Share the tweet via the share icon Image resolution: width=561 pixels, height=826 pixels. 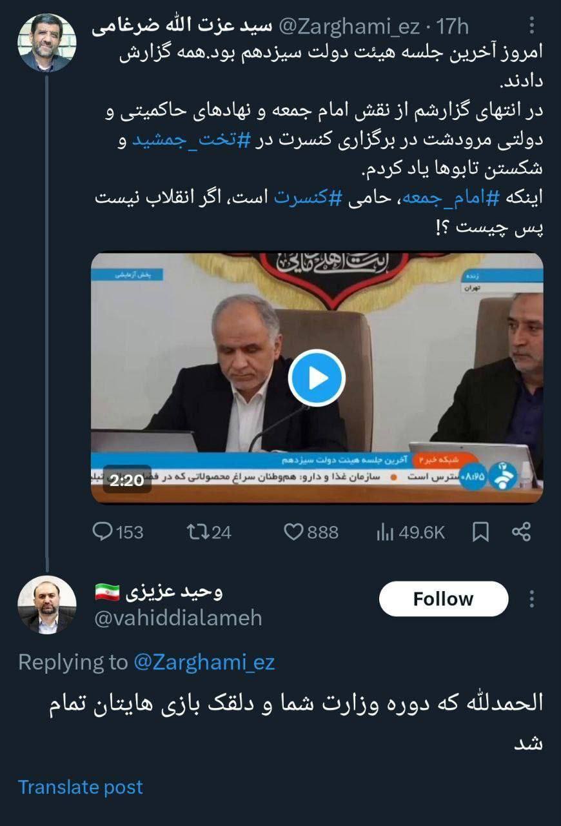click(x=522, y=532)
